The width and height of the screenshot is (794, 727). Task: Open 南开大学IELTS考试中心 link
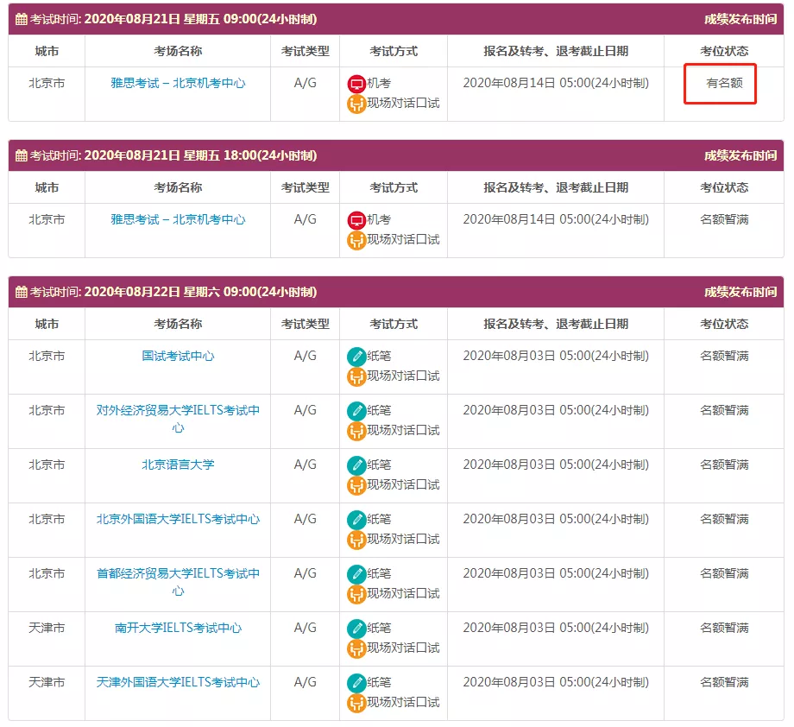(178, 629)
